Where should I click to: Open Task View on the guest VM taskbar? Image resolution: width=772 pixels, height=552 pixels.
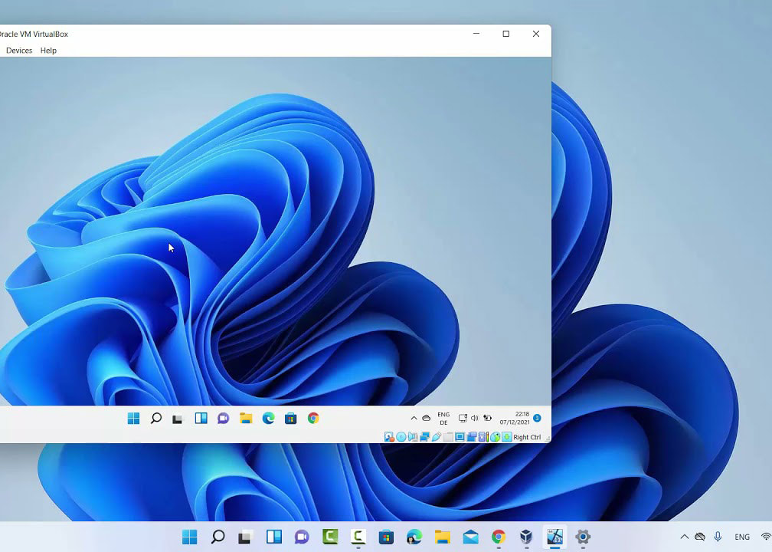[177, 419]
